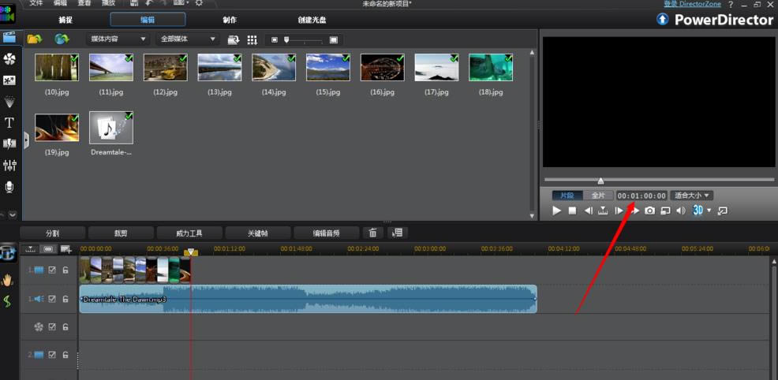Click the thumbnail size slider handle
This screenshot has height=380, width=778.
[x=286, y=40]
